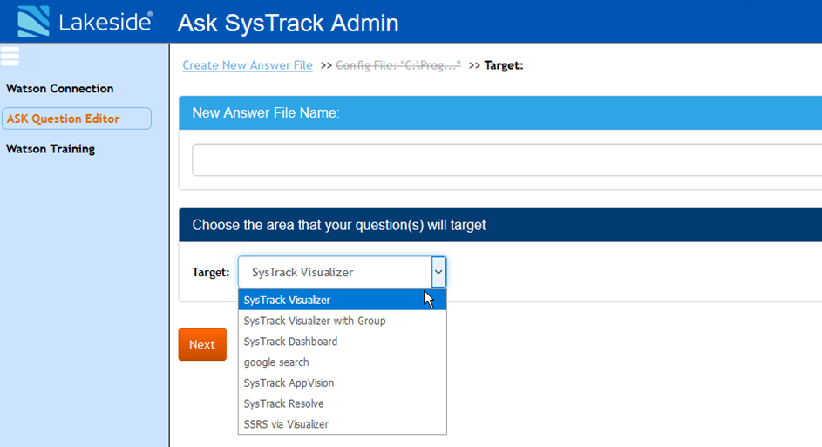The width and height of the screenshot is (822, 447).
Task: Click the orange Next button
Action: (x=202, y=344)
